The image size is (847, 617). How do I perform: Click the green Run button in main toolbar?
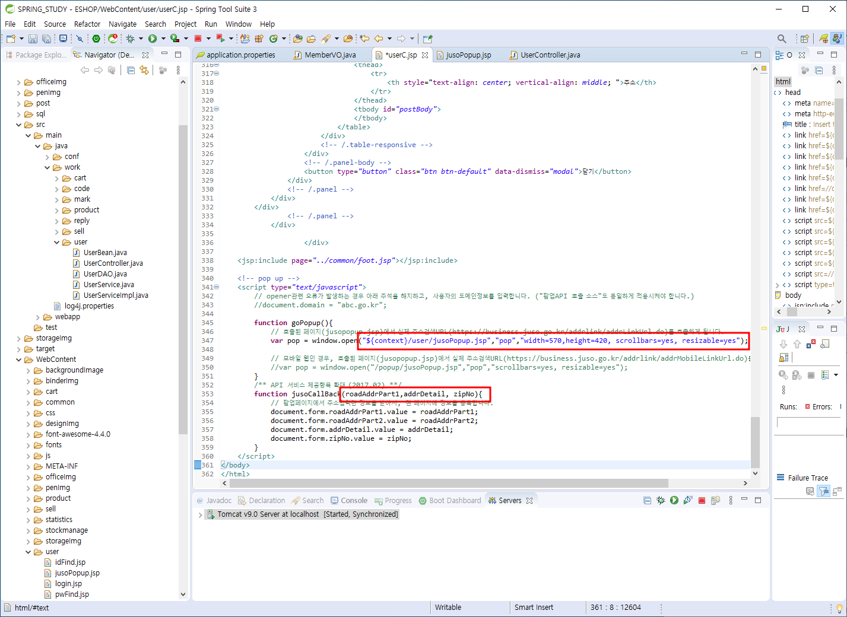pyautogui.click(x=153, y=39)
